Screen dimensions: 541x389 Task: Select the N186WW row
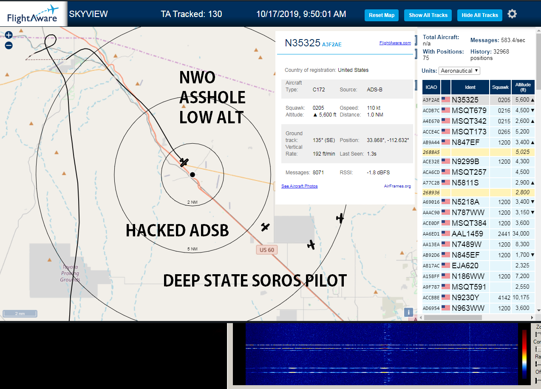click(x=479, y=276)
